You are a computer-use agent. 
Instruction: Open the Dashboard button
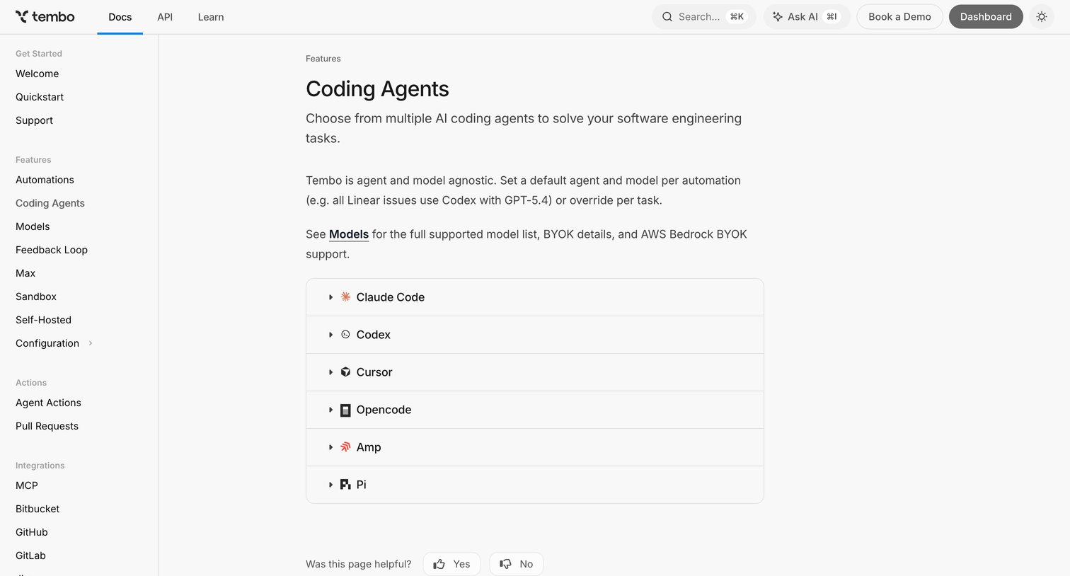click(x=986, y=16)
